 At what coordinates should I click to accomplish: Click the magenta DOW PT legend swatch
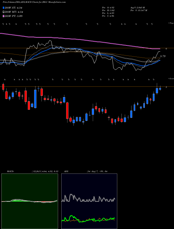pos(4,16)
